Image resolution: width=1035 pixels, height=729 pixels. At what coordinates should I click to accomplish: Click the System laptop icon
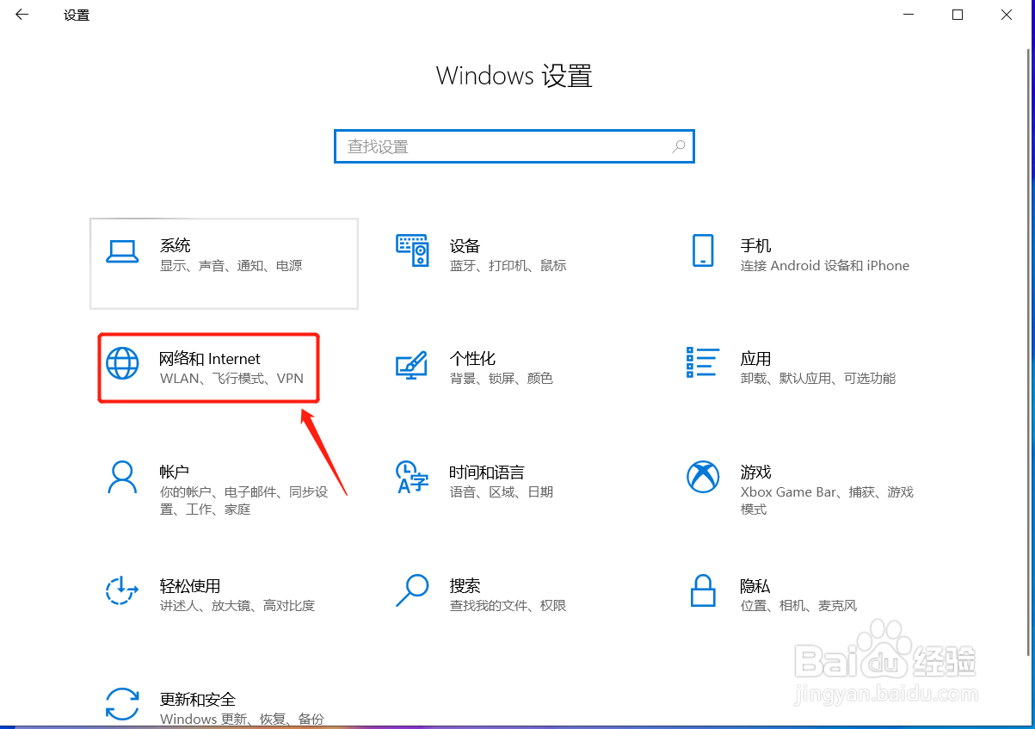pos(122,250)
